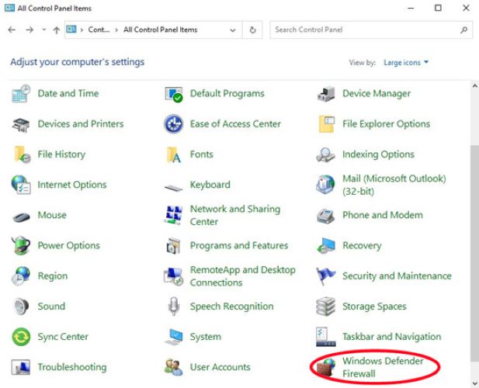The width and height of the screenshot is (479, 388).
Task: Click the Speech Recognition microphone icon
Action: pos(174,307)
